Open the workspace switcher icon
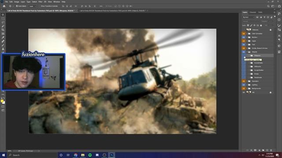Screen dimensions: 282x158 click(273, 6)
